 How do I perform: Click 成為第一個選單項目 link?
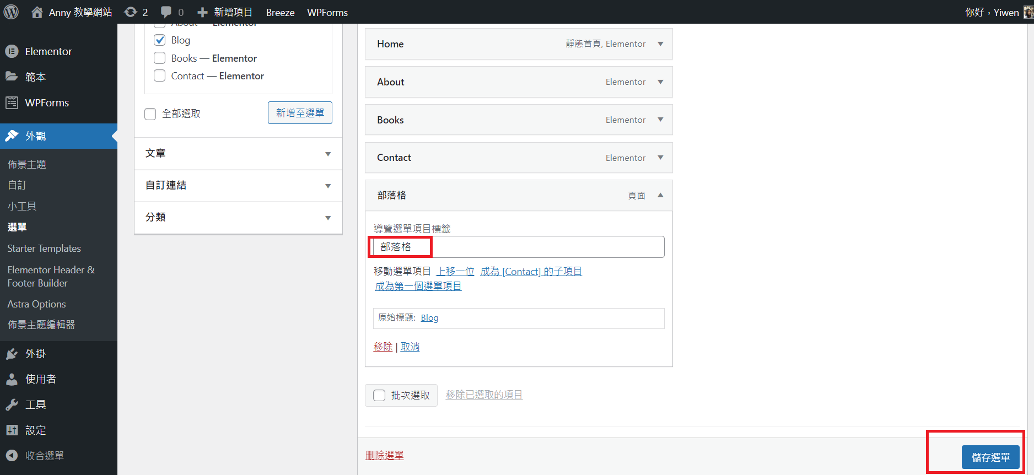418,286
